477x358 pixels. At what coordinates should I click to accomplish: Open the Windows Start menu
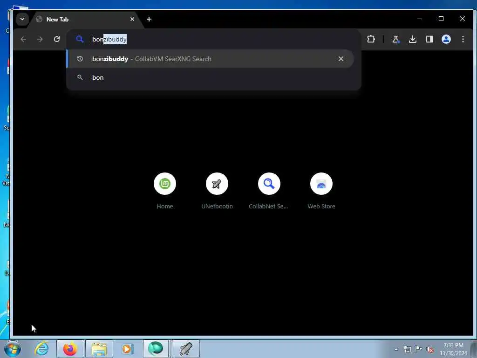[13, 349]
